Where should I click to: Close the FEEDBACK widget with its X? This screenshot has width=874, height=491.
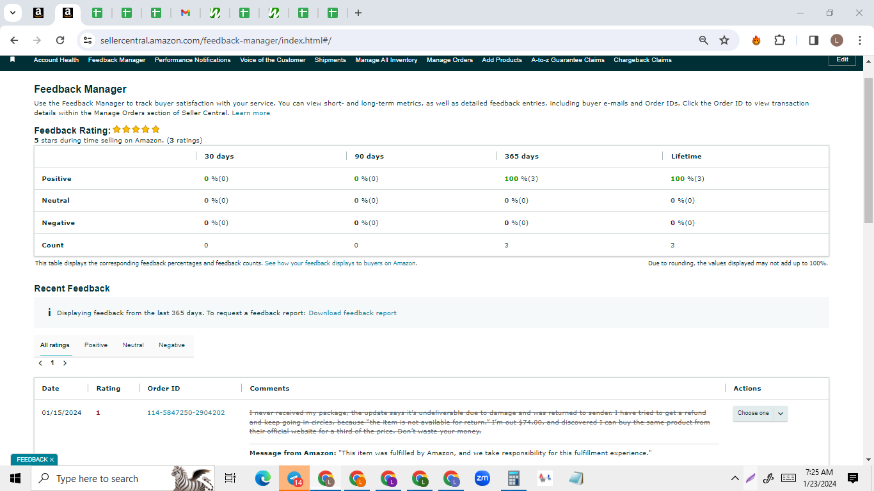pyautogui.click(x=52, y=460)
